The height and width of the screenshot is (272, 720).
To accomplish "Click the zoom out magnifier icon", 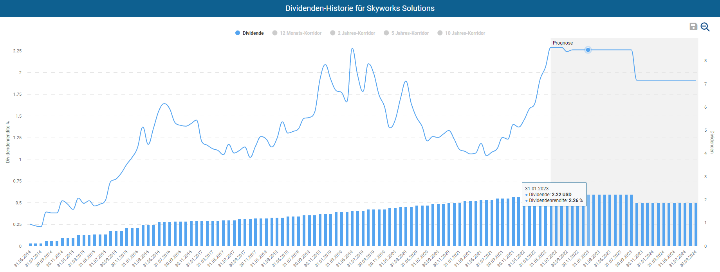I will pos(705,27).
